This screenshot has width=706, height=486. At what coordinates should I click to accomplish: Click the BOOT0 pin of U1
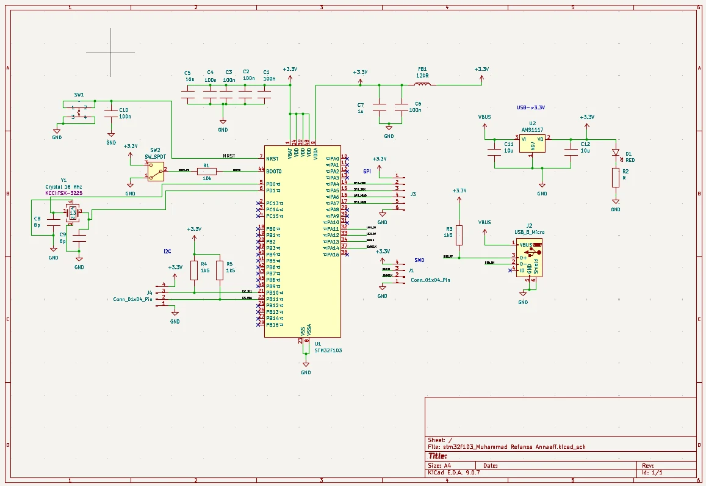coord(274,171)
